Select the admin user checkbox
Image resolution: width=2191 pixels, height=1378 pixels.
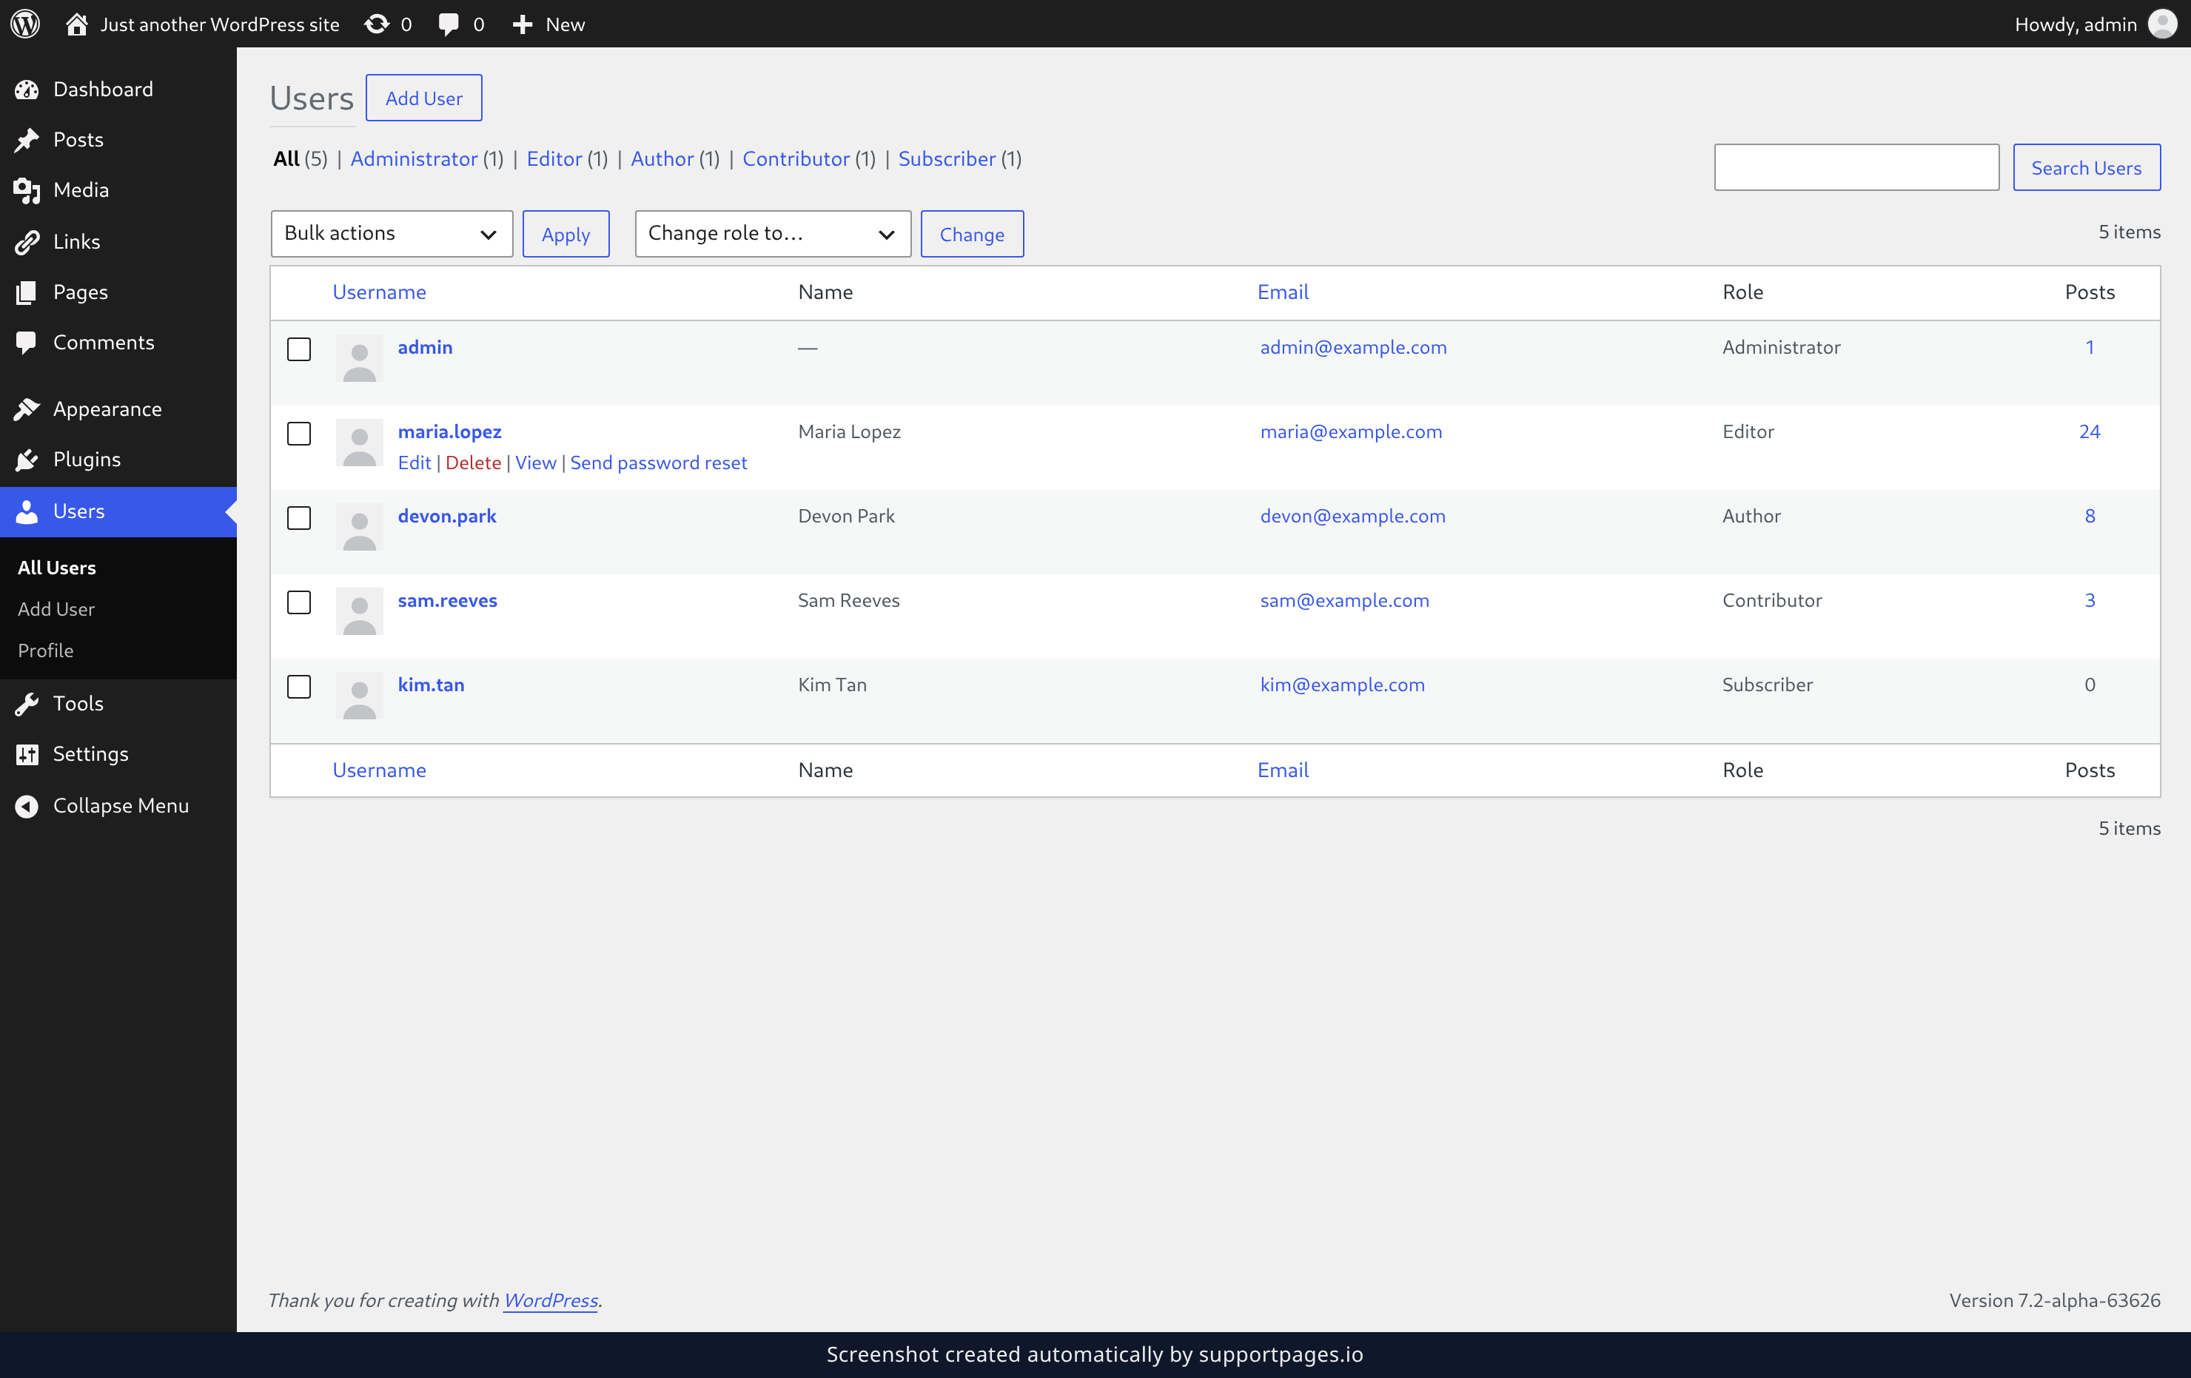[x=298, y=349]
